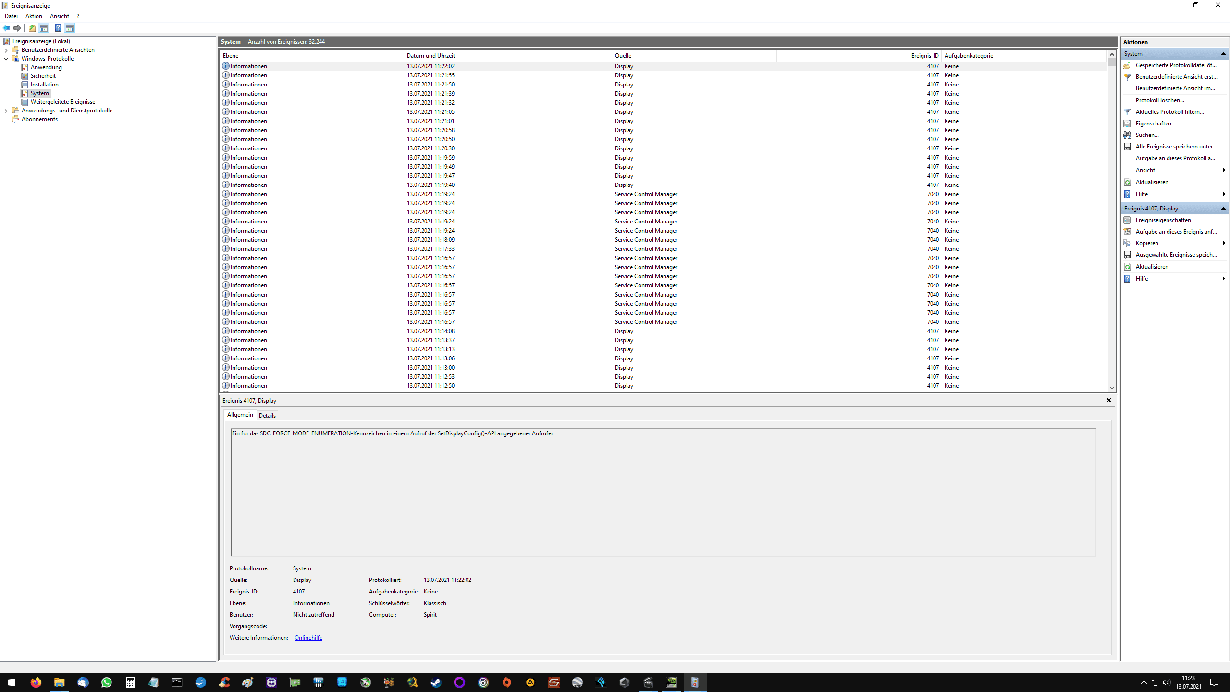
Task: Open Hilfe submenu under Ereignis 4107 actions
Action: pyautogui.click(x=1223, y=279)
